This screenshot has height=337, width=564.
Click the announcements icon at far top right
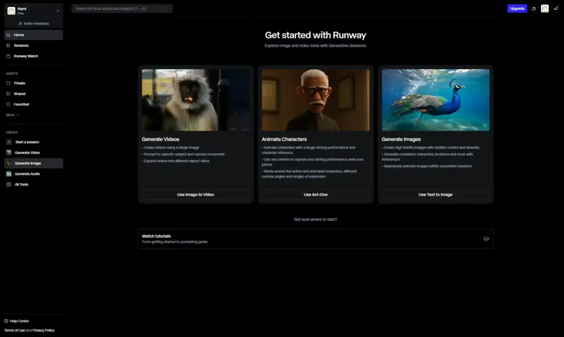click(556, 9)
